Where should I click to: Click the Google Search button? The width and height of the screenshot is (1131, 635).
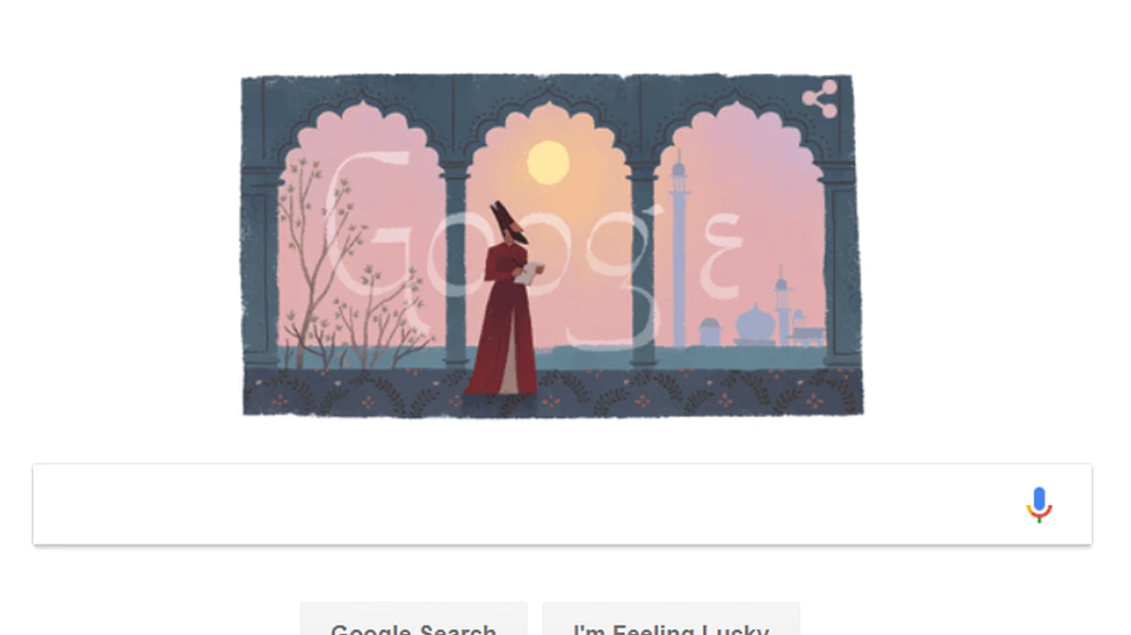click(x=414, y=623)
